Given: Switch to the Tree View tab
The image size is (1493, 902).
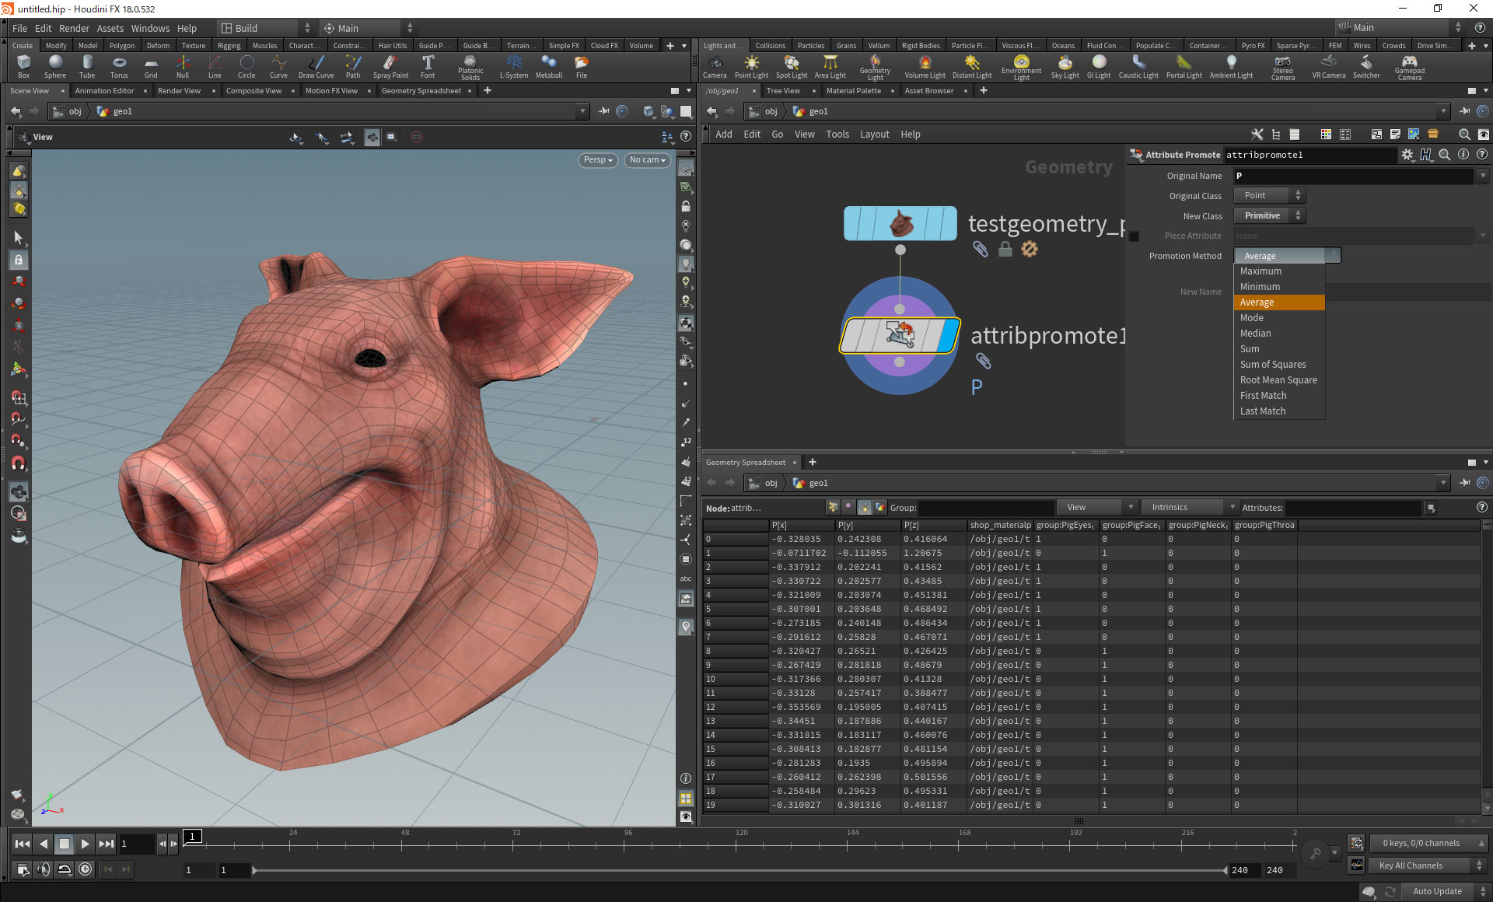Looking at the screenshot, I should 783,91.
